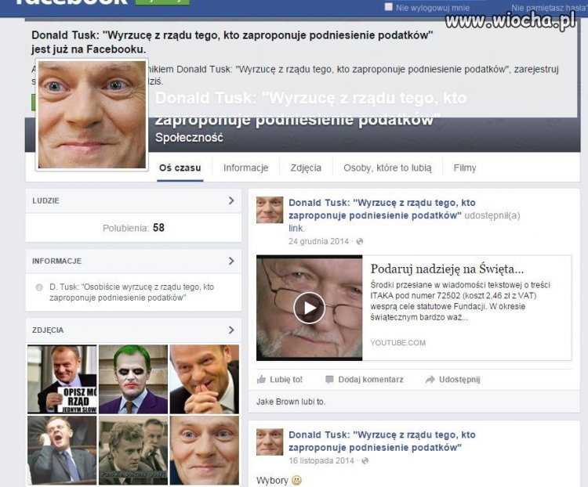Click the ZDJĘCIA section header
Screen dimensions: 588x487
(x=133, y=330)
